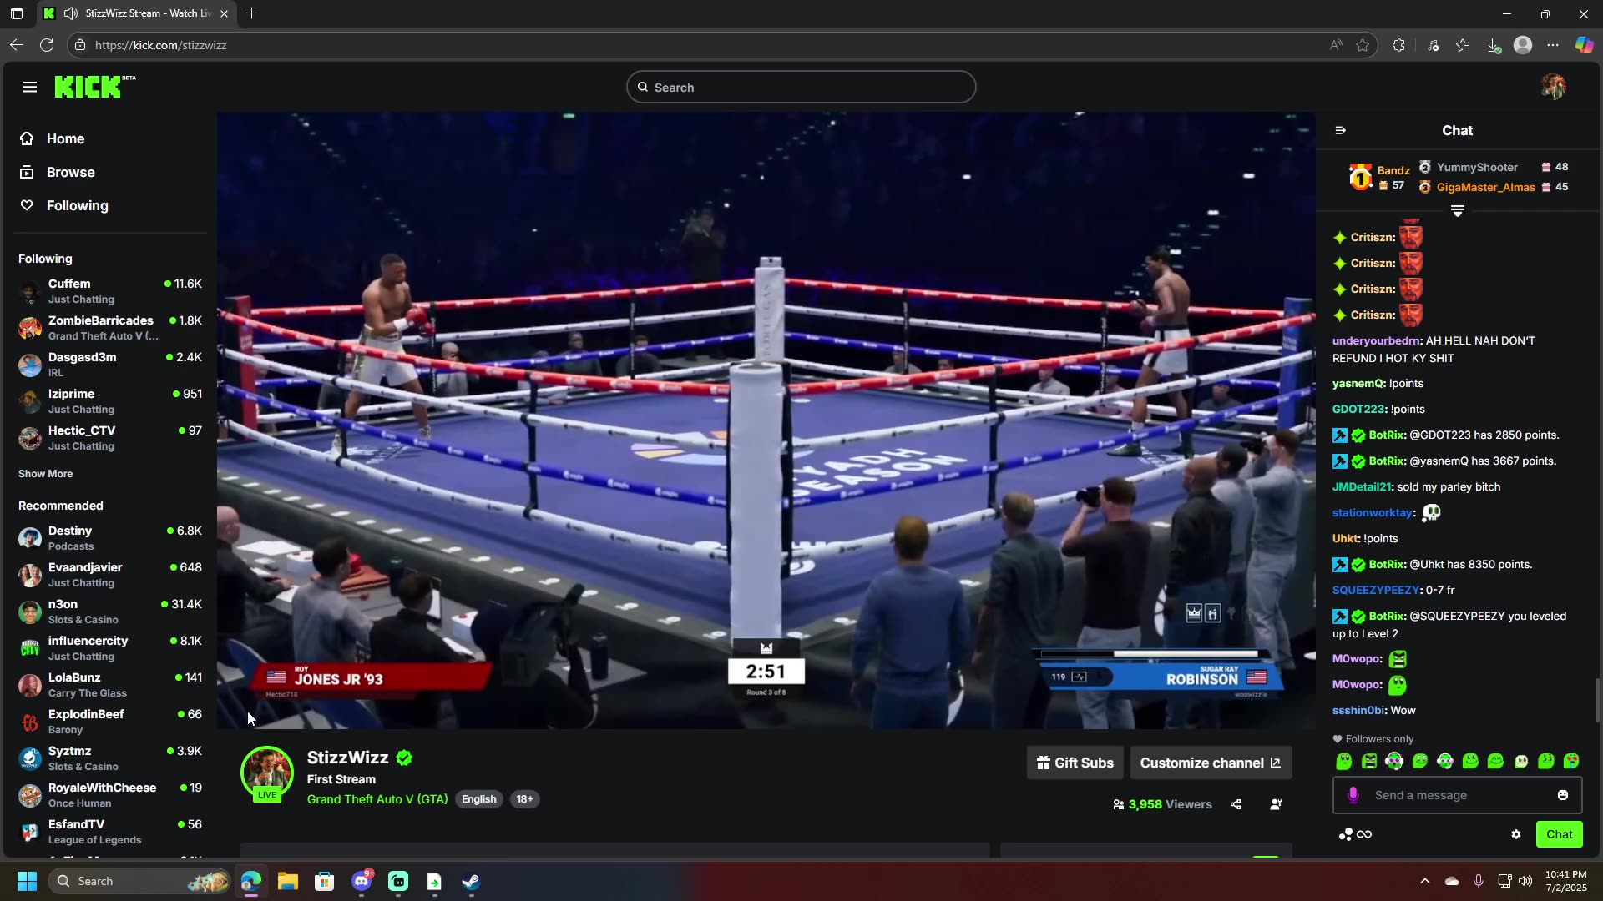Open the Copilot icon in the browser toolbar
This screenshot has height=901, width=1603.
1584,44
